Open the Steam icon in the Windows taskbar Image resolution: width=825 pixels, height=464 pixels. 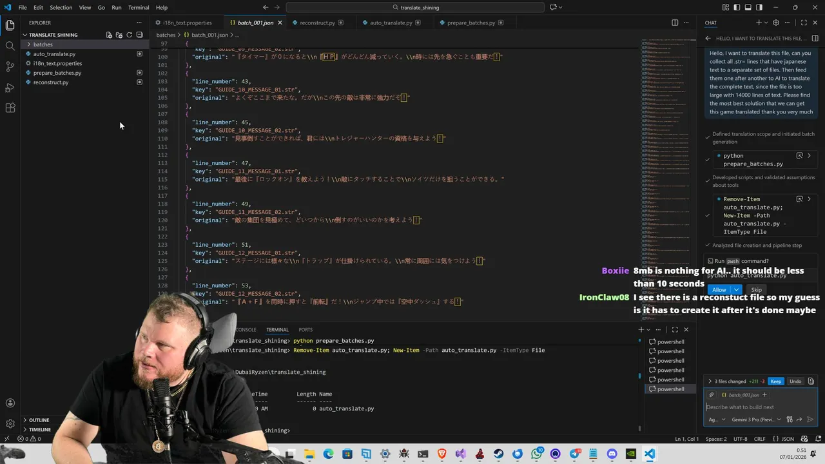tap(498, 454)
